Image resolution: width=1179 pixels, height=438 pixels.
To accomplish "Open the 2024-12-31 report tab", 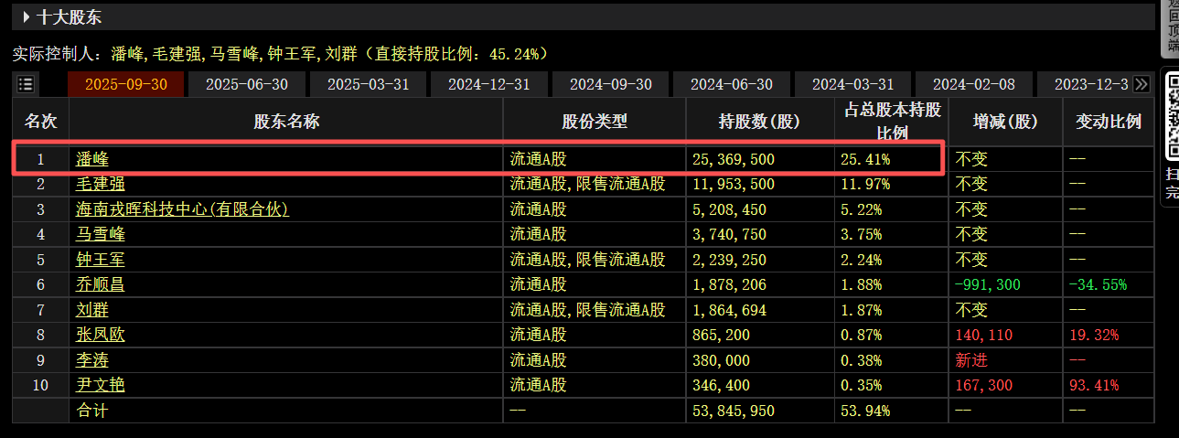I will click(x=489, y=84).
